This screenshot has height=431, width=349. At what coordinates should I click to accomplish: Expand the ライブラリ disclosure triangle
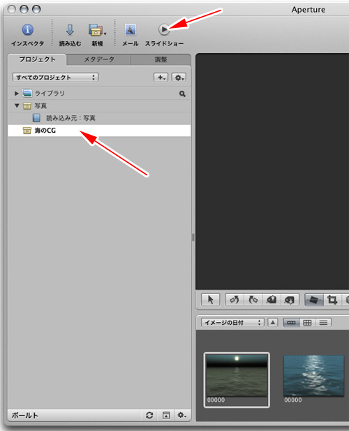17,94
